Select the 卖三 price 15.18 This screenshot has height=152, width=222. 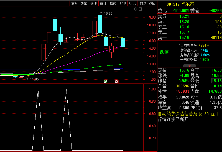tap(184, 27)
